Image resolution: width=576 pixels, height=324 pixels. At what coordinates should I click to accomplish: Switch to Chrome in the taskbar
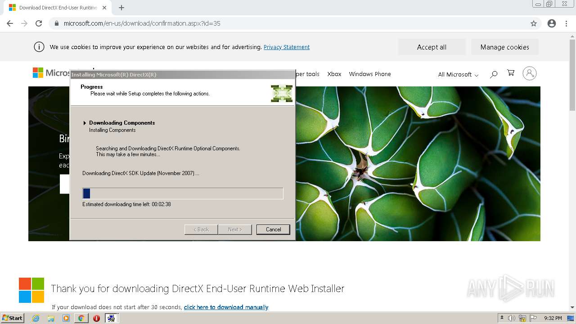coord(81,318)
